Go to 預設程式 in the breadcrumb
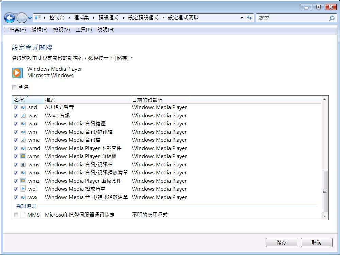This screenshot has width=340, height=255. pyautogui.click(x=109, y=18)
